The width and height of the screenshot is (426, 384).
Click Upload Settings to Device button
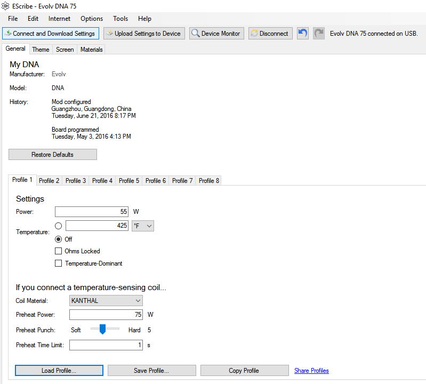pyautogui.click(x=144, y=33)
